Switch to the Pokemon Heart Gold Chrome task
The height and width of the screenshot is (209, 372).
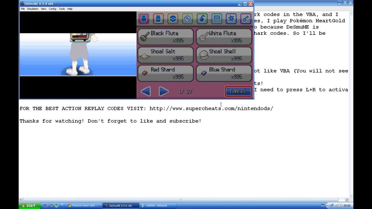click(x=84, y=206)
